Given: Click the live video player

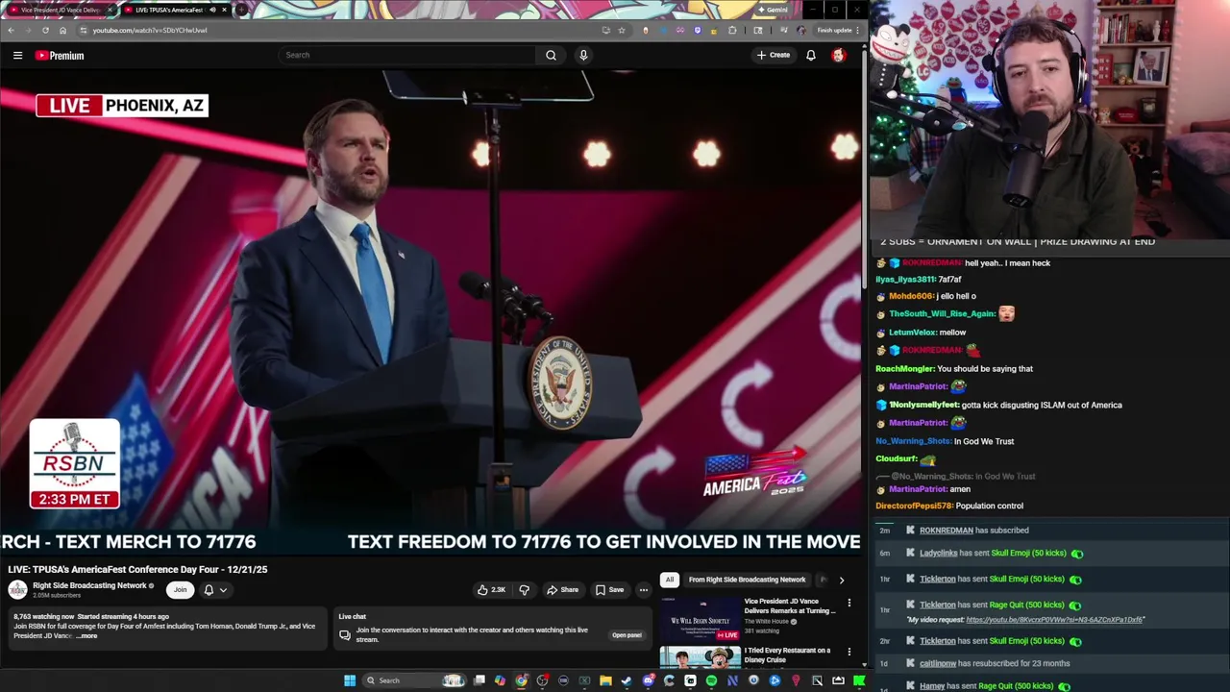Looking at the screenshot, I should (x=430, y=312).
